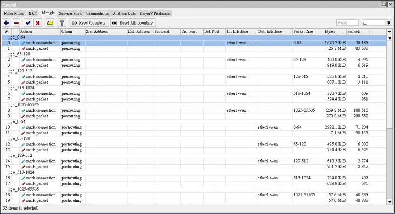Click the Find search field
Viewport: 395px width, 214px height.
(x=347, y=23)
